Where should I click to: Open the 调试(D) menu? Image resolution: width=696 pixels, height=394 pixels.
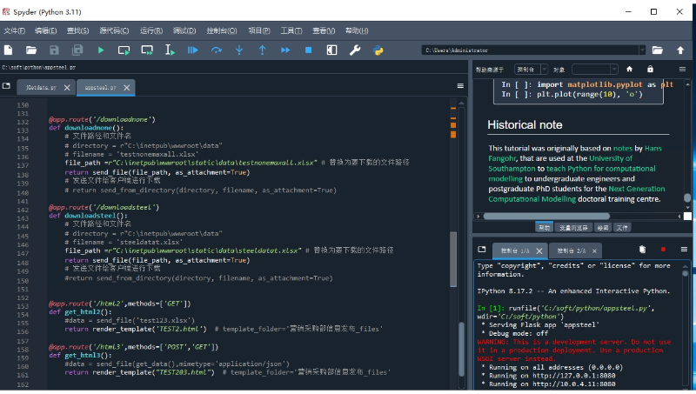tap(184, 30)
